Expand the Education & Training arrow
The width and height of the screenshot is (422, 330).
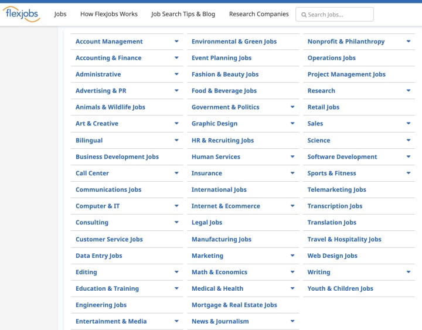coord(176,288)
